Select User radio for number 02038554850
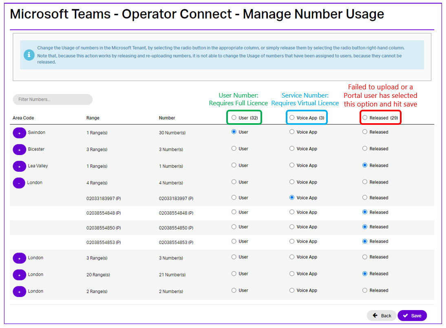 (234, 227)
